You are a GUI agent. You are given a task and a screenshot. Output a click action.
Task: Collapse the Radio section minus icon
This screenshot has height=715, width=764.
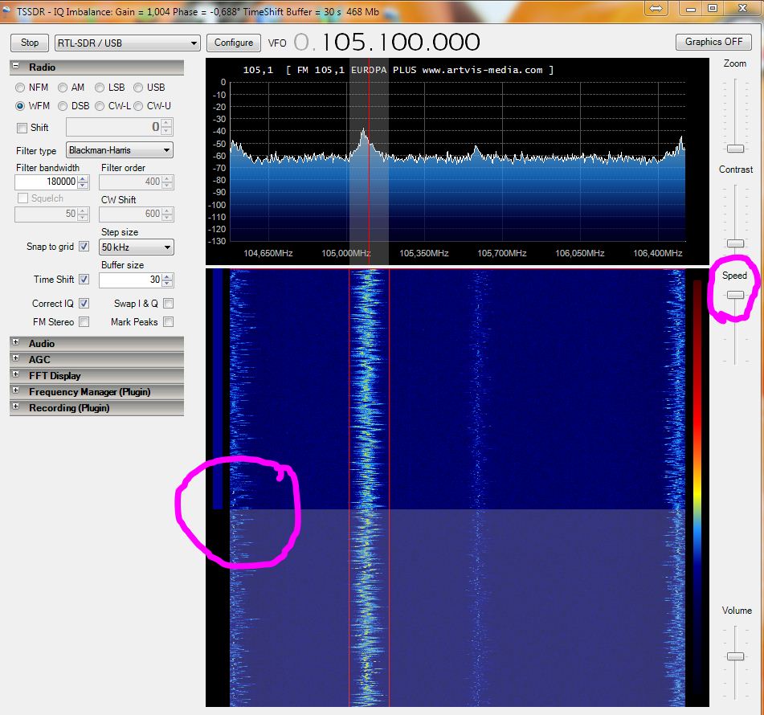[x=16, y=67]
